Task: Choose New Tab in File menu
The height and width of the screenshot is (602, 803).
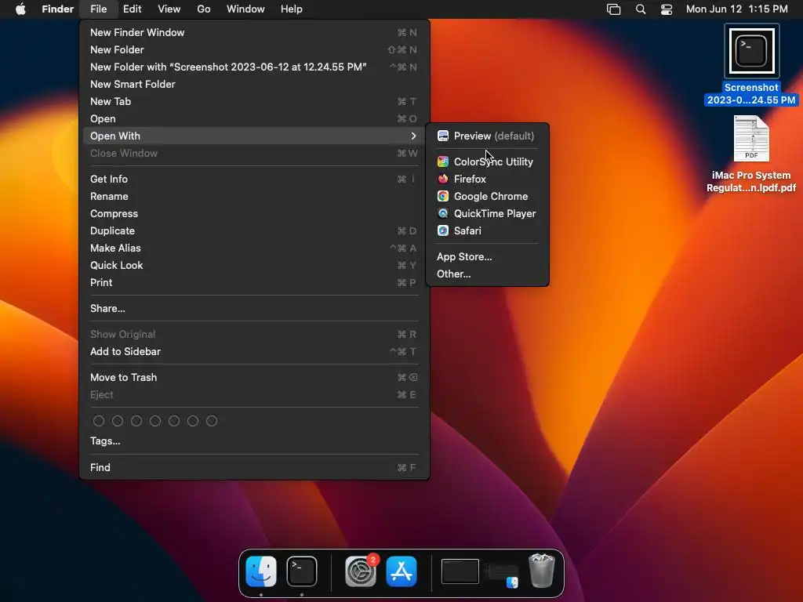Action: click(254, 101)
